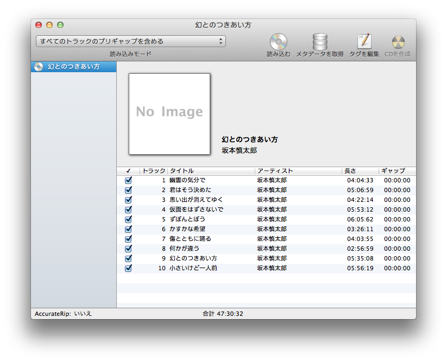The height and width of the screenshot is (362, 447).
Task: Open the タグを編集 tag editor icon
Action: pyautogui.click(x=364, y=41)
